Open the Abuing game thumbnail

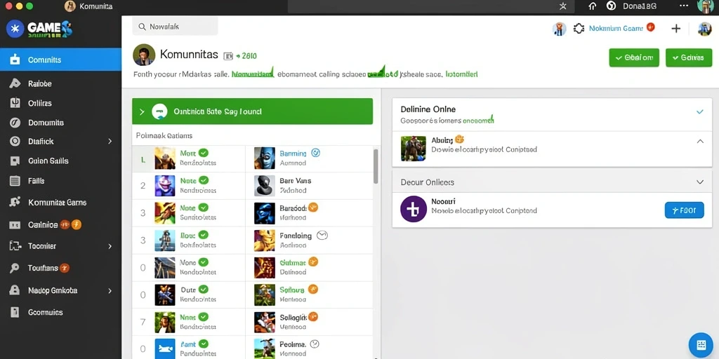pyautogui.click(x=413, y=149)
